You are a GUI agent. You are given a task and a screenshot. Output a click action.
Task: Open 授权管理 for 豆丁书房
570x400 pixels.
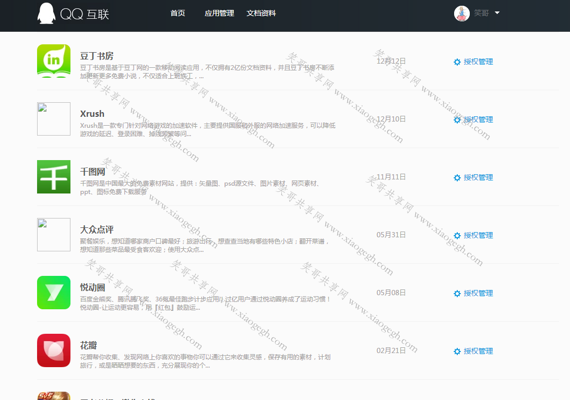coord(478,62)
